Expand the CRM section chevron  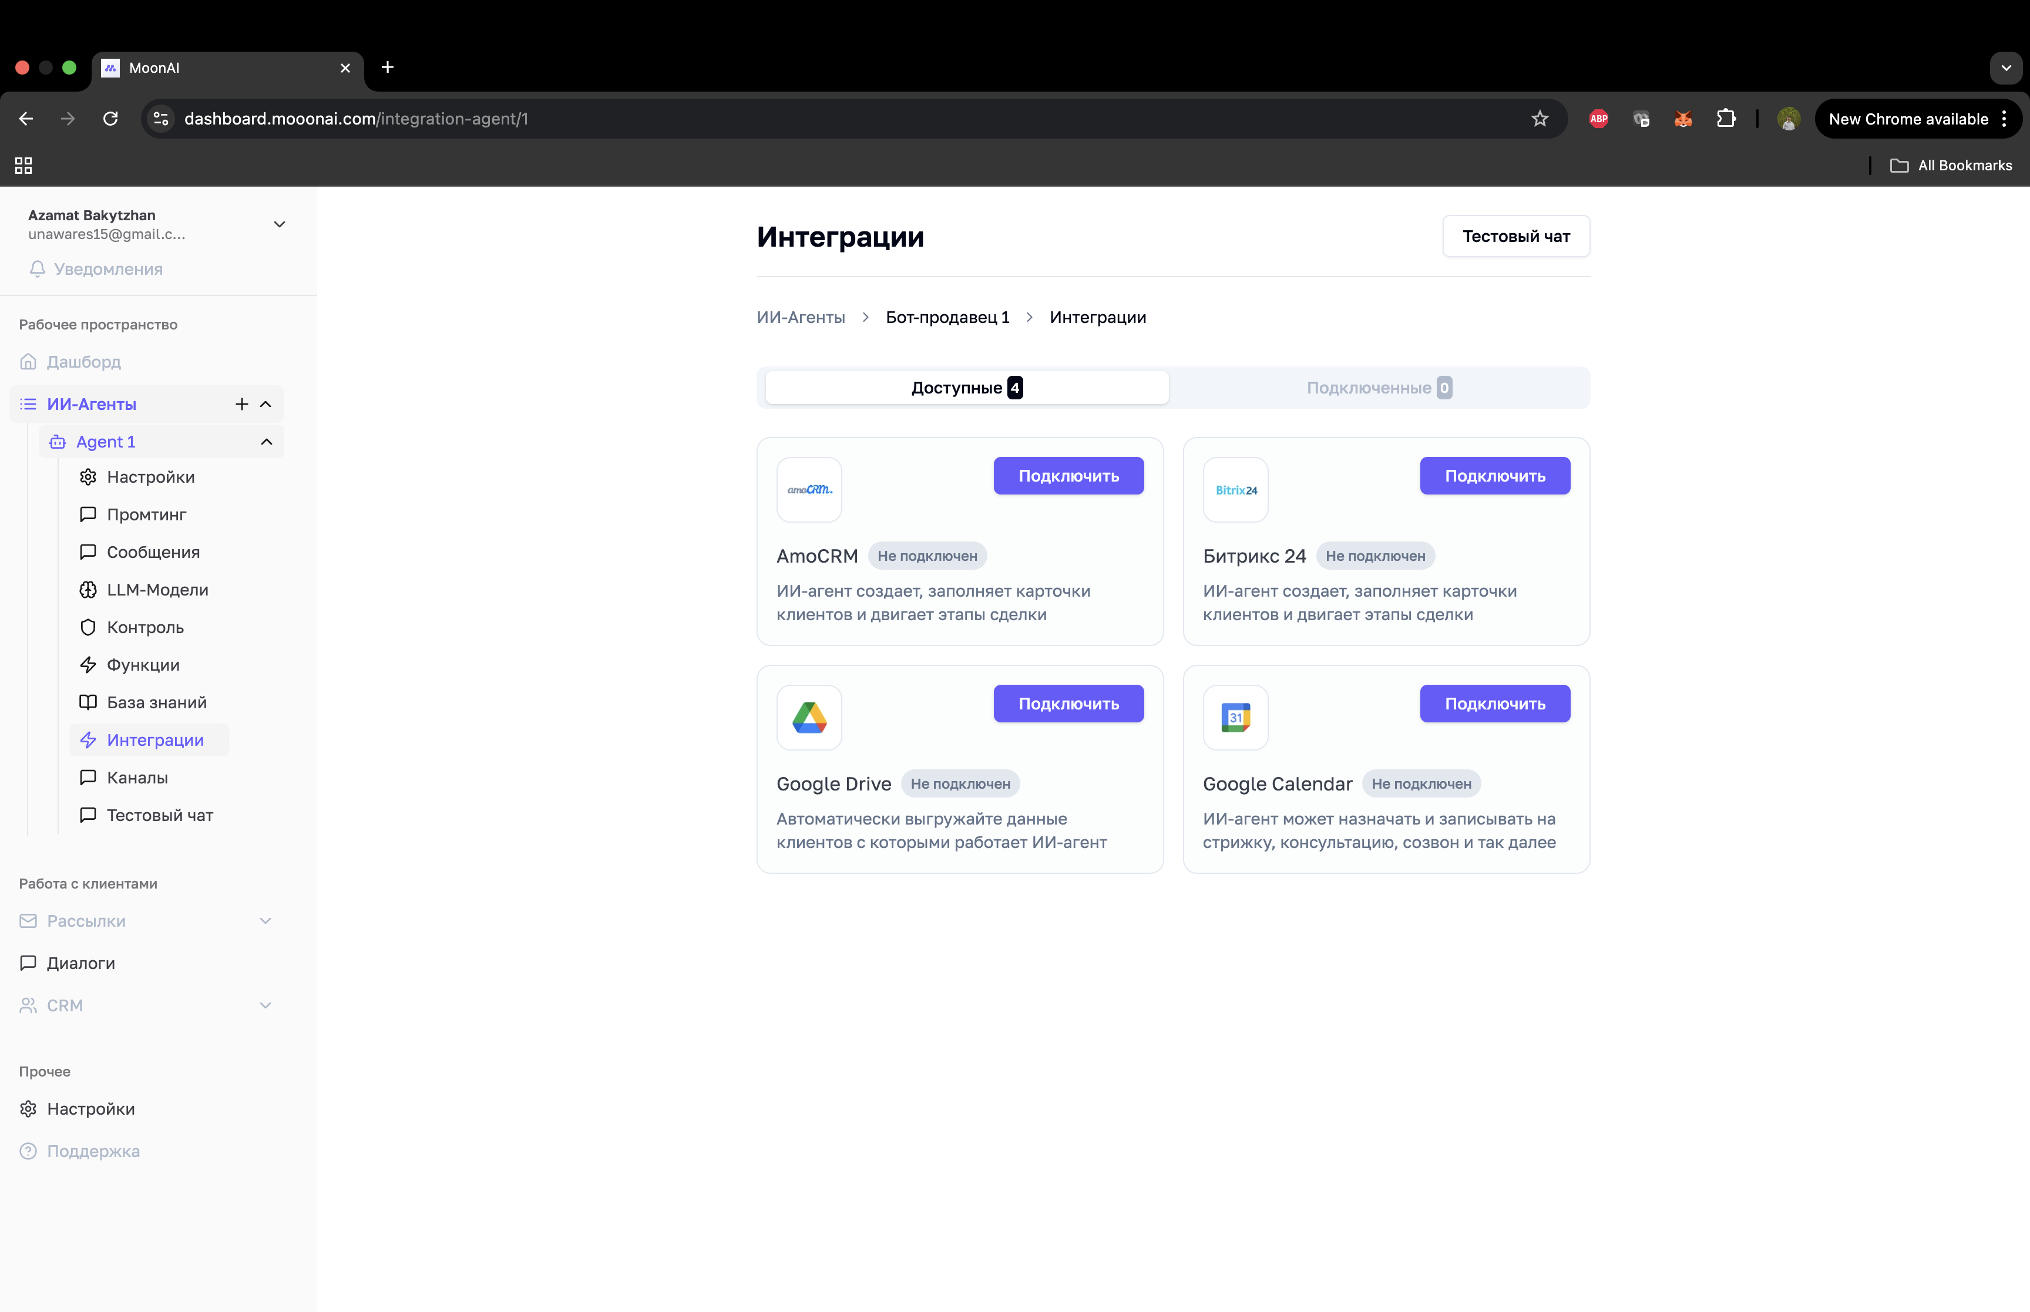(265, 1005)
